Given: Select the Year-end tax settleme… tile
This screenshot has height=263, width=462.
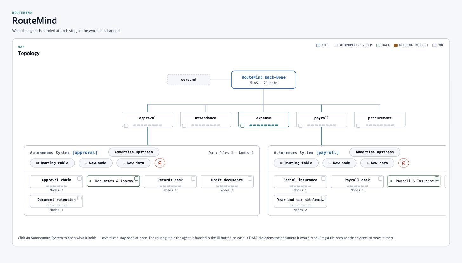Looking at the screenshot, I should [x=300, y=201].
